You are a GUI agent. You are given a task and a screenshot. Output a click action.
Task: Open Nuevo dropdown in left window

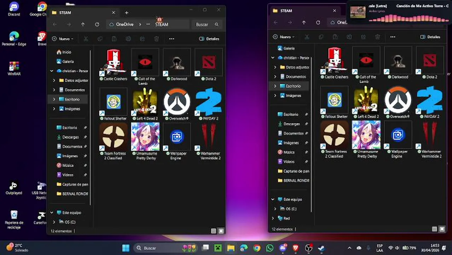62,39
